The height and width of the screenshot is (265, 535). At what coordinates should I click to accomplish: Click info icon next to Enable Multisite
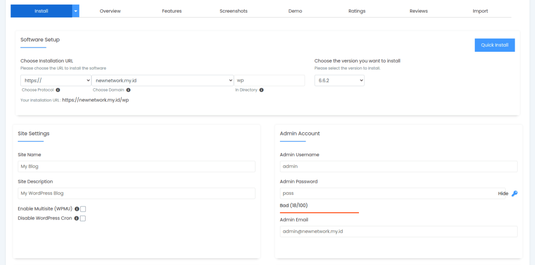tap(77, 209)
